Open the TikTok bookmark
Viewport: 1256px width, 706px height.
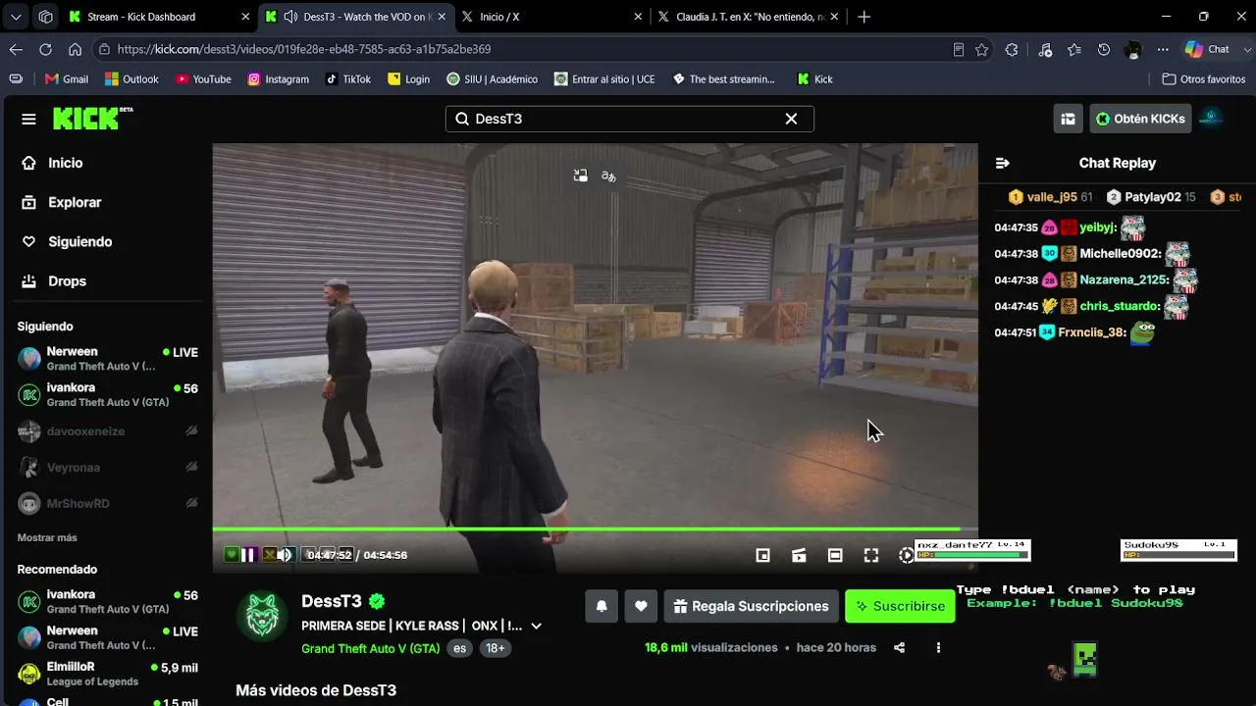tap(348, 79)
